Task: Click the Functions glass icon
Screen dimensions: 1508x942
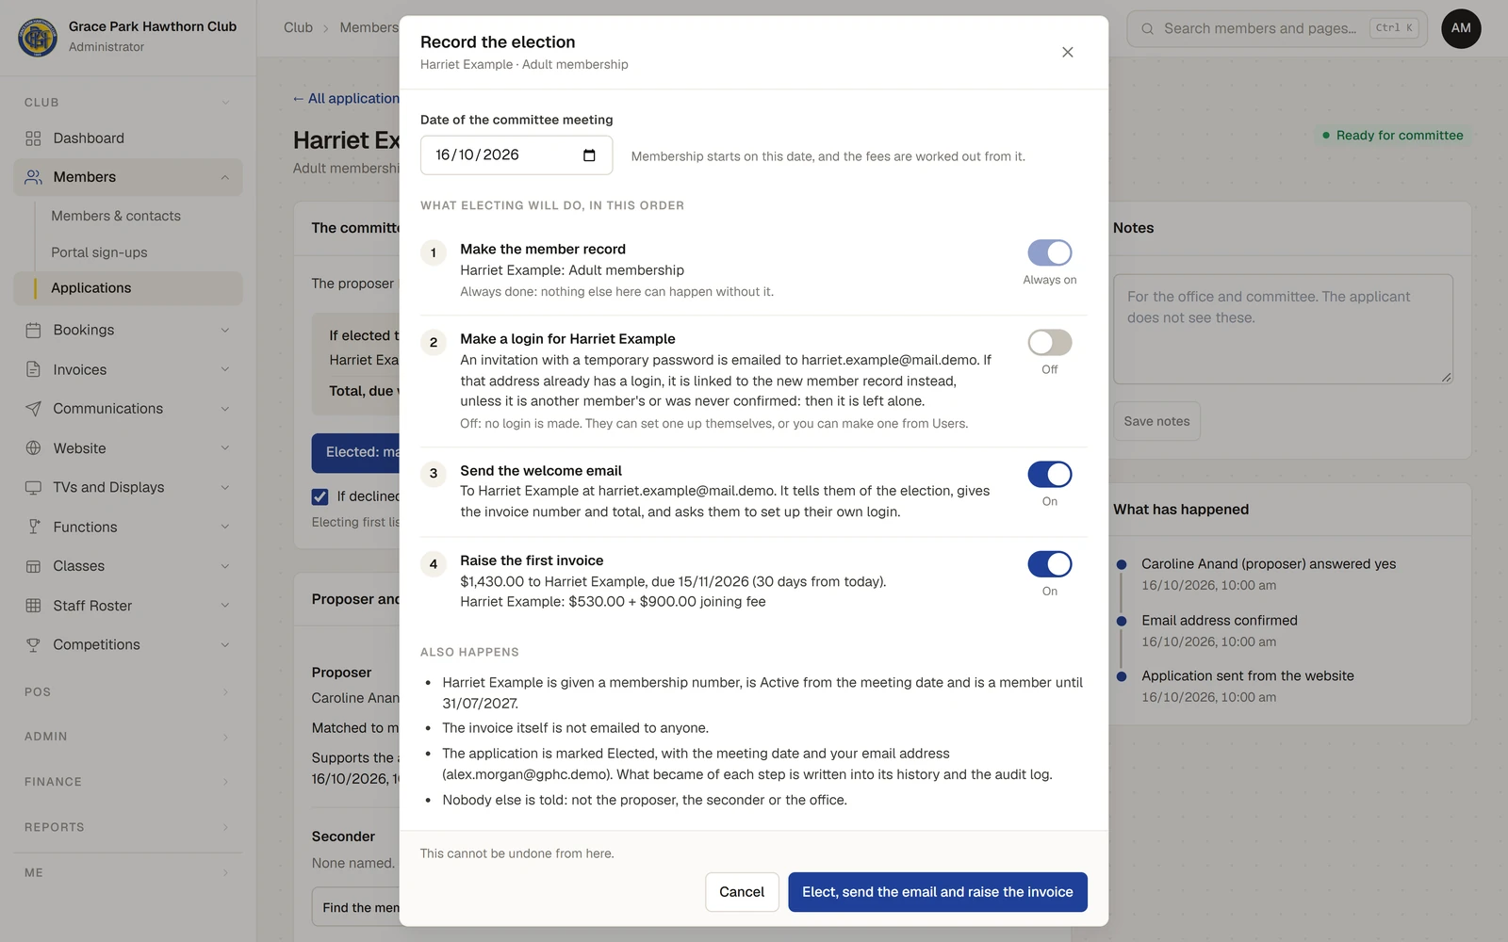Action: point(33,527)
